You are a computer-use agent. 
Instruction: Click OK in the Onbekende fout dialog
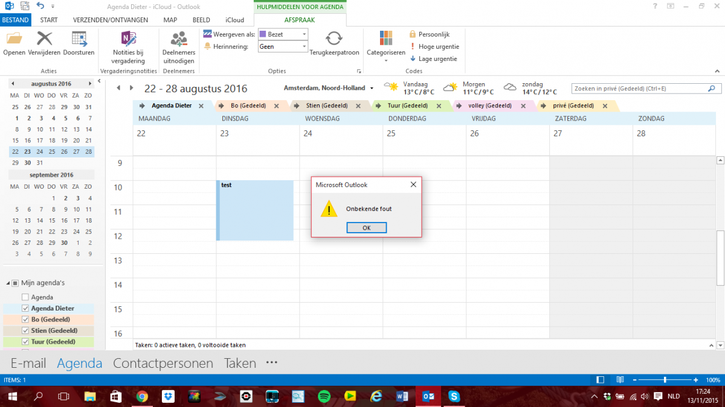(x=367, y=228)
